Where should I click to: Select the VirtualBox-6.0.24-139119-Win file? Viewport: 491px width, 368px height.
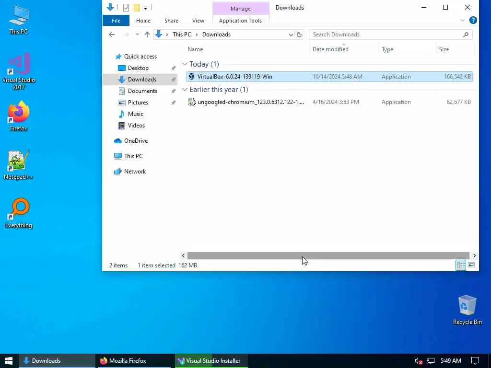click(x=329, y=77)
